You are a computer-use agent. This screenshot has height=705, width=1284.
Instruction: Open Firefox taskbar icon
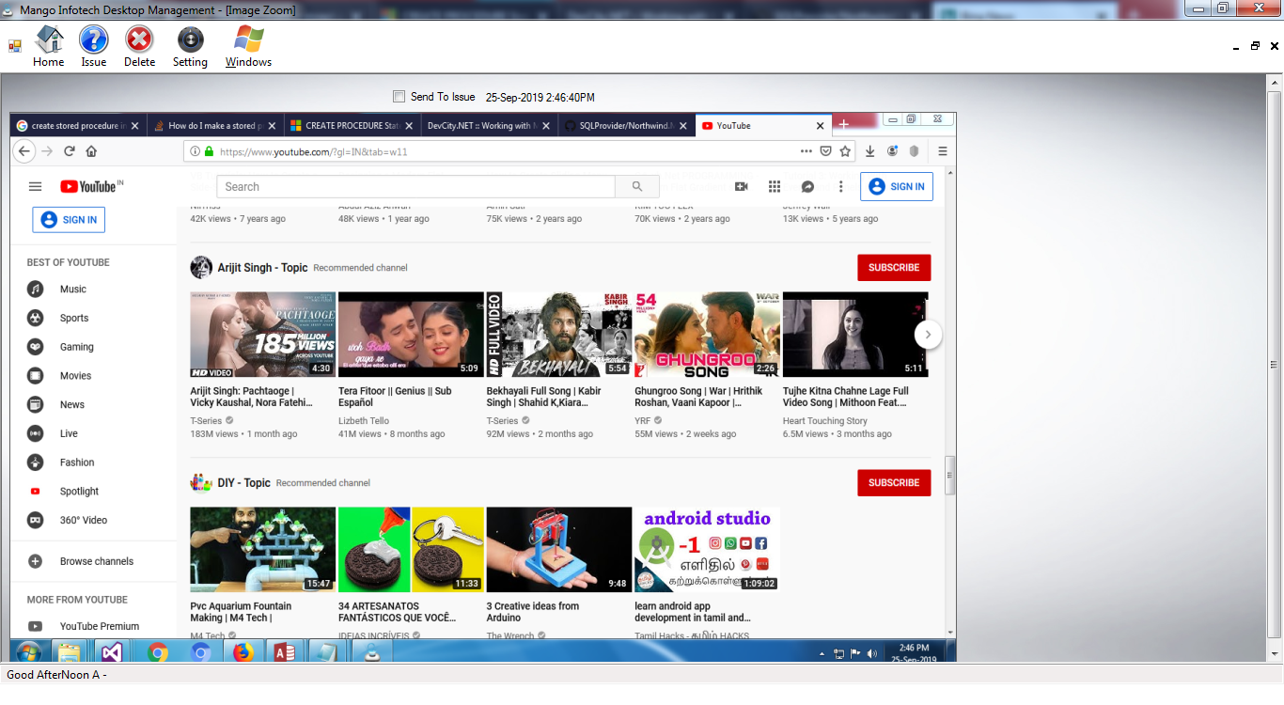[243, 652]
